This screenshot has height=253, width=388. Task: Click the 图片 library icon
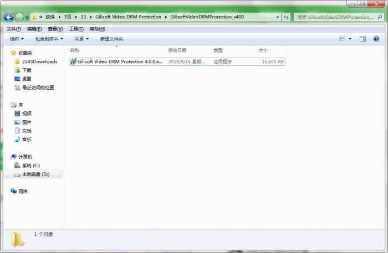(17, 122)
